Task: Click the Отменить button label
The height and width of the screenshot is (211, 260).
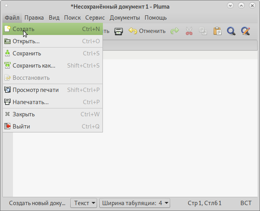Action: 152,31
